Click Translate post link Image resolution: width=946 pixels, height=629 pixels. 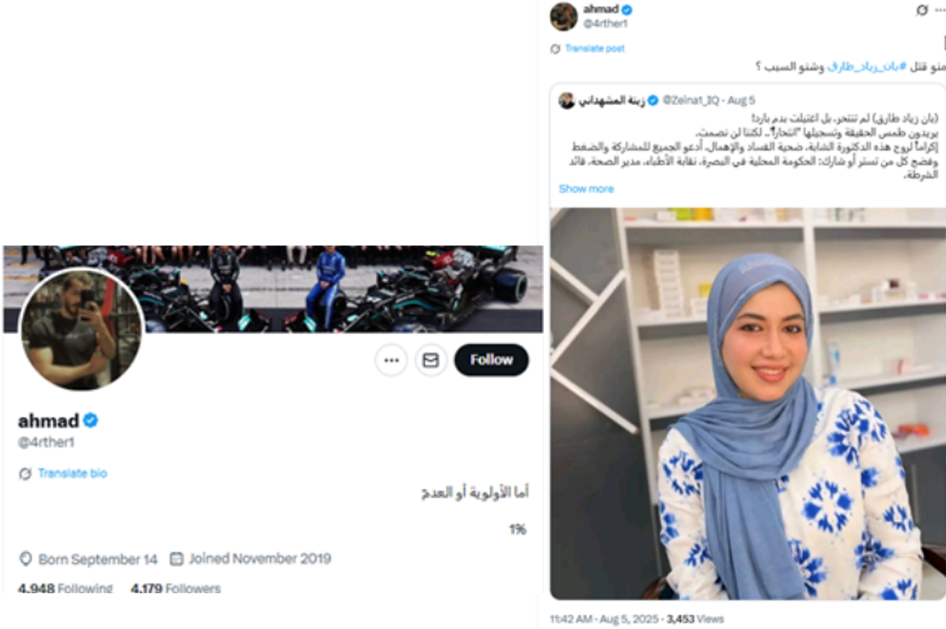click(x=594, y=49)
